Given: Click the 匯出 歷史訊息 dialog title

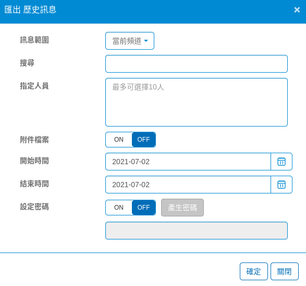Looking at the screenshot, I should (x=30, y=10).
